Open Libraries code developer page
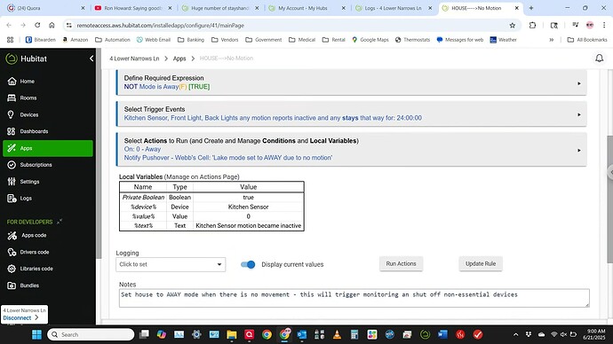 click(30, 269)
